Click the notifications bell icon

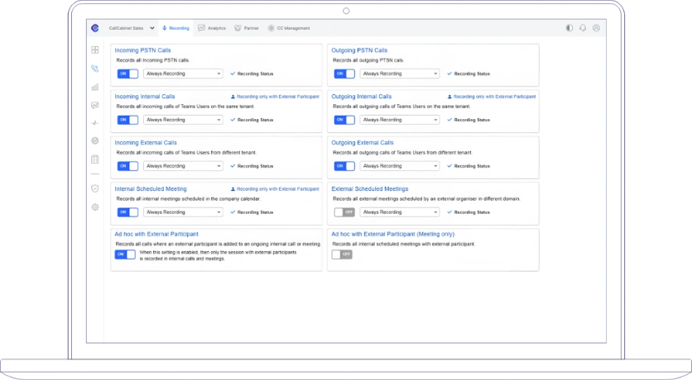click(583, 28)
